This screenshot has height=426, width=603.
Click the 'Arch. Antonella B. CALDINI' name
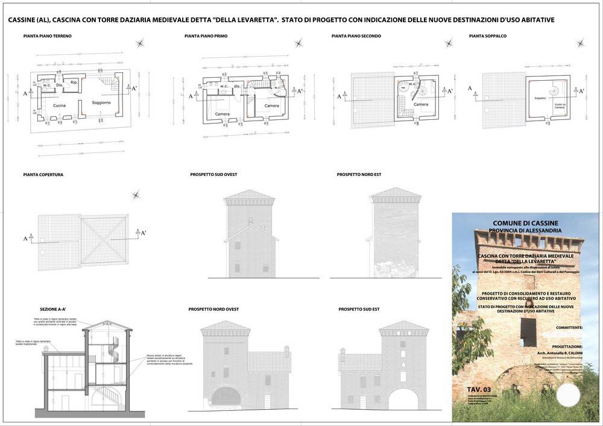pos(560,353)
